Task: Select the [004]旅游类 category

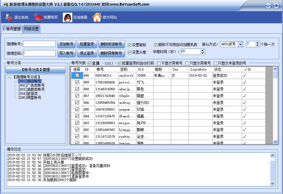Action: (x=28, y=93)
